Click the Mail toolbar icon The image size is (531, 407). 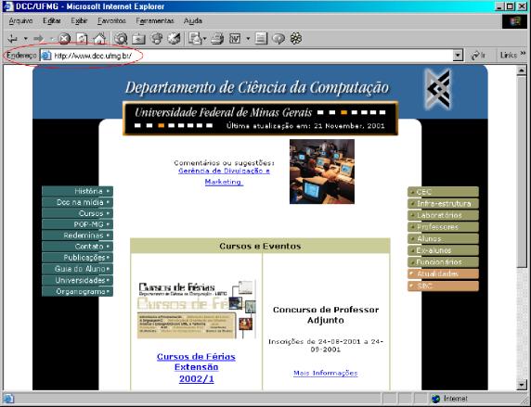pyautogui.click(x=195, y=39)
